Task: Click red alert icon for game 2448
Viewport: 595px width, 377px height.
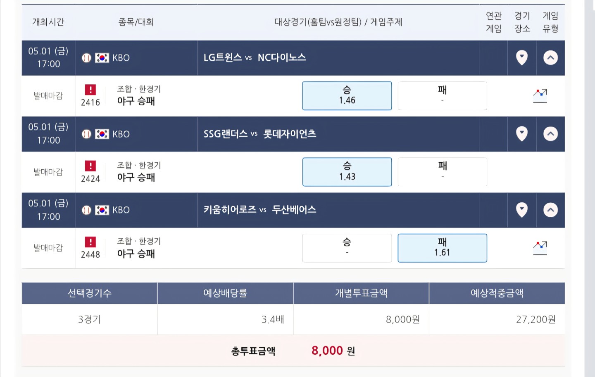Action: [x=90, y=242]
